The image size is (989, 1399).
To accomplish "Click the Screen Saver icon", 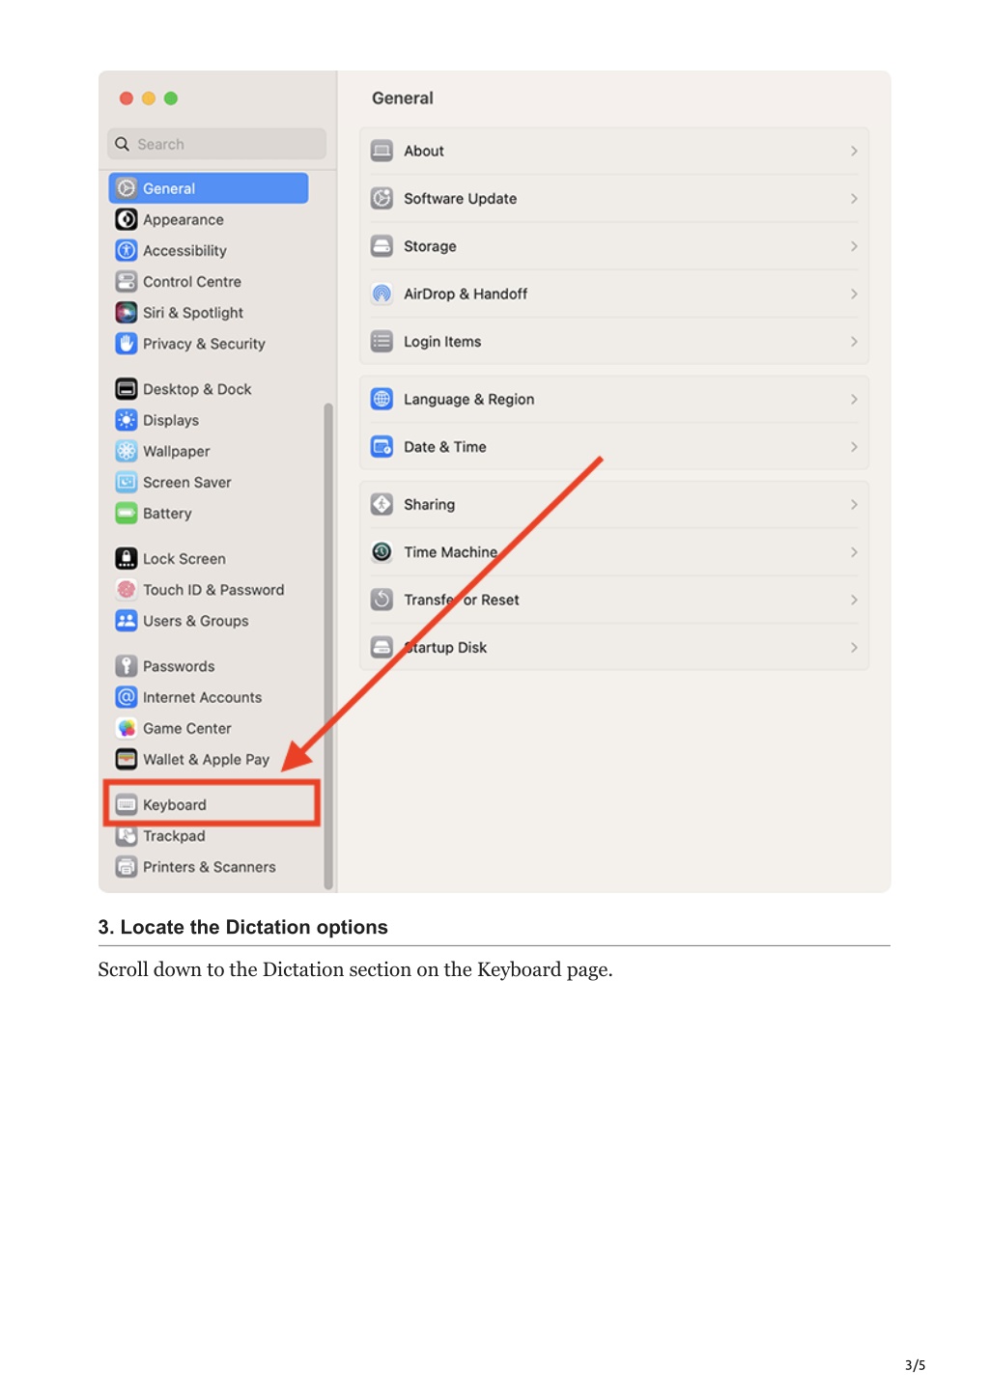I will (127, 482).
